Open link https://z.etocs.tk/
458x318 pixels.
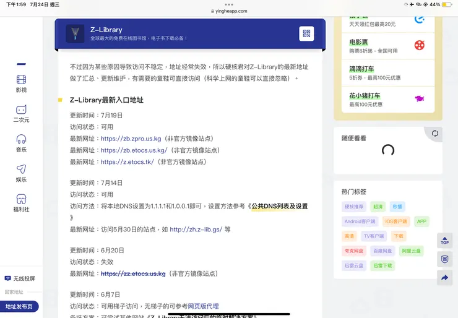[127, 162]
